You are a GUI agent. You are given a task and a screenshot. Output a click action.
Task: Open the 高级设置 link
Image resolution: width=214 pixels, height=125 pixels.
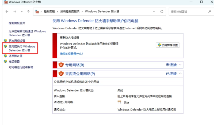point(14,61)
